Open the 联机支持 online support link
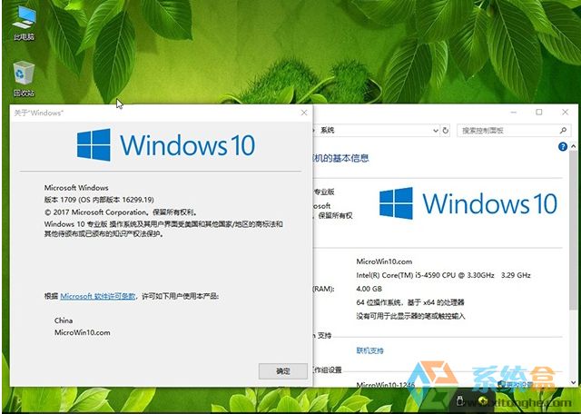The height and width of the screenshot is (414, 581). pos(369,350)
